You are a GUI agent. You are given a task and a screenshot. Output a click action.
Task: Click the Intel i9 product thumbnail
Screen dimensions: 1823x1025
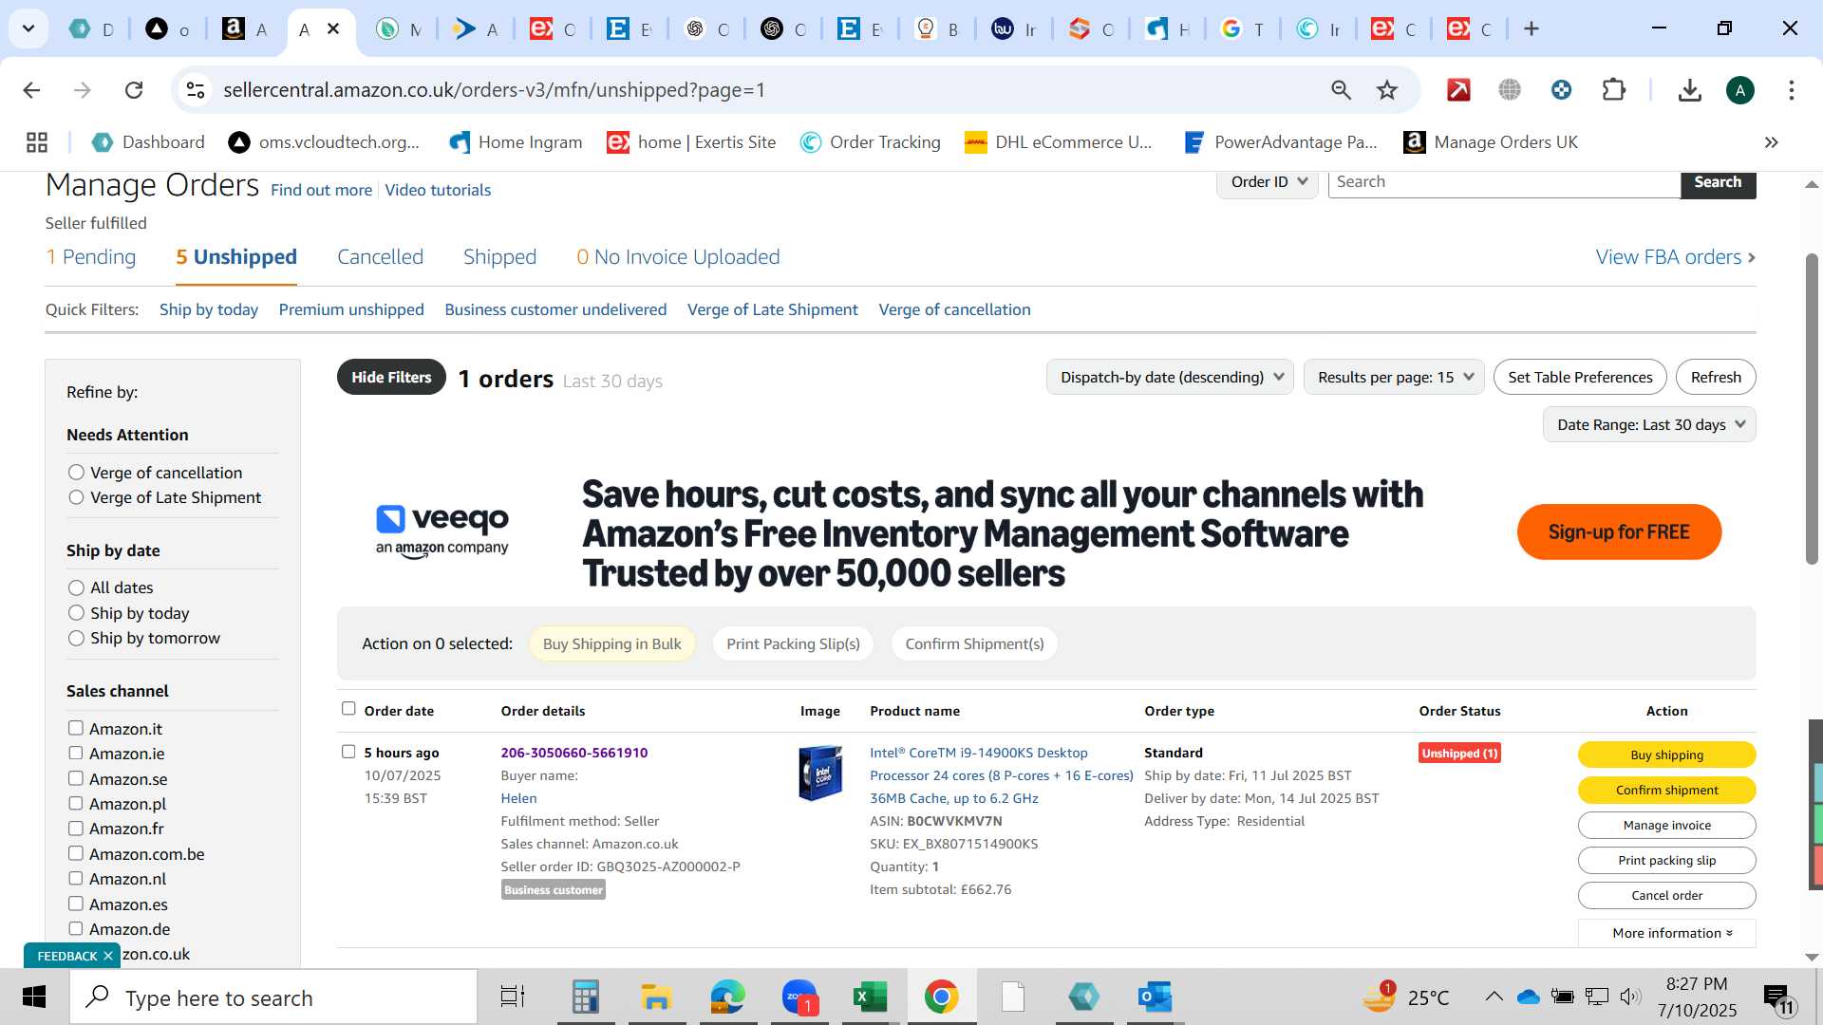coord(820,773)
